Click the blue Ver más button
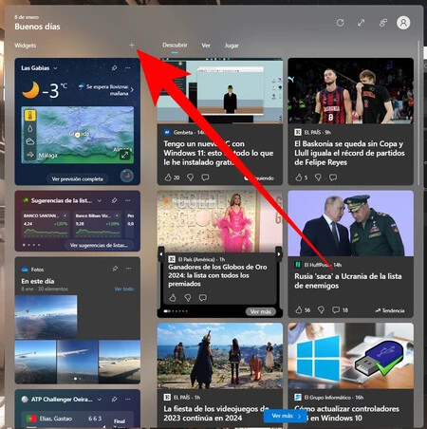Screen dimensions: 427x429 point(286,416)
